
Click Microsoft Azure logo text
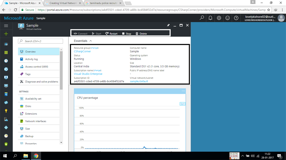point(19,18)
